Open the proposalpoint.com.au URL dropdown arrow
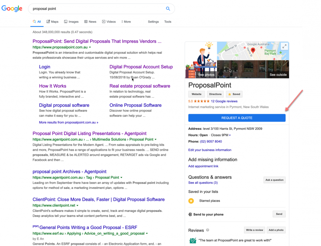Viewport: 321px width, 246px height. [x=90, y=47]
